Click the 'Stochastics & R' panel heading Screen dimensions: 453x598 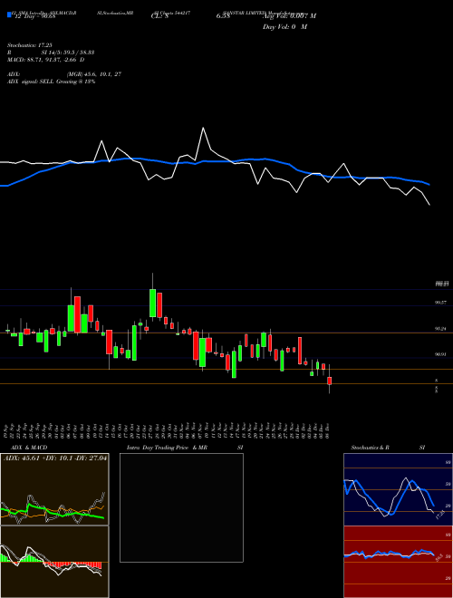pos(370,447)
